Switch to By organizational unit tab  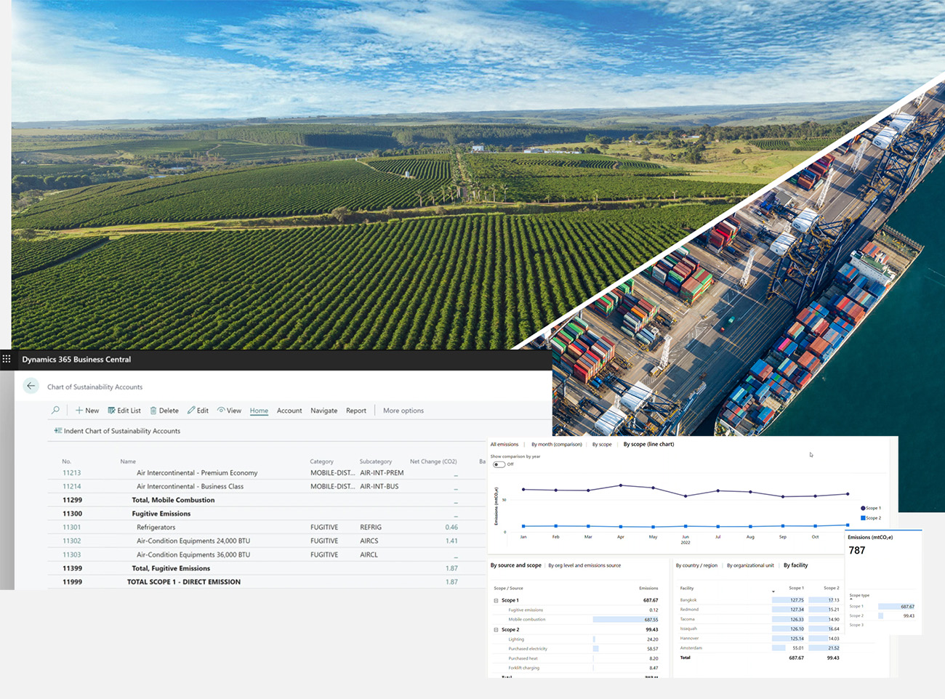[750, 565]
